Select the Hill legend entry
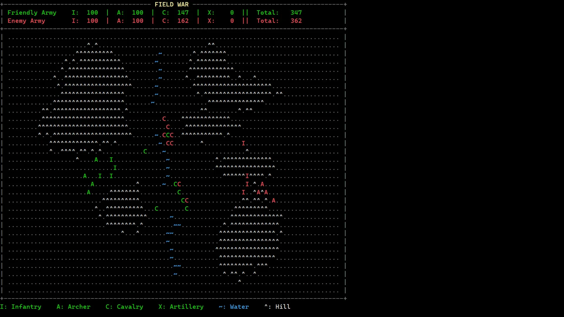The image size is (564, 317). [x=277, y=307]
